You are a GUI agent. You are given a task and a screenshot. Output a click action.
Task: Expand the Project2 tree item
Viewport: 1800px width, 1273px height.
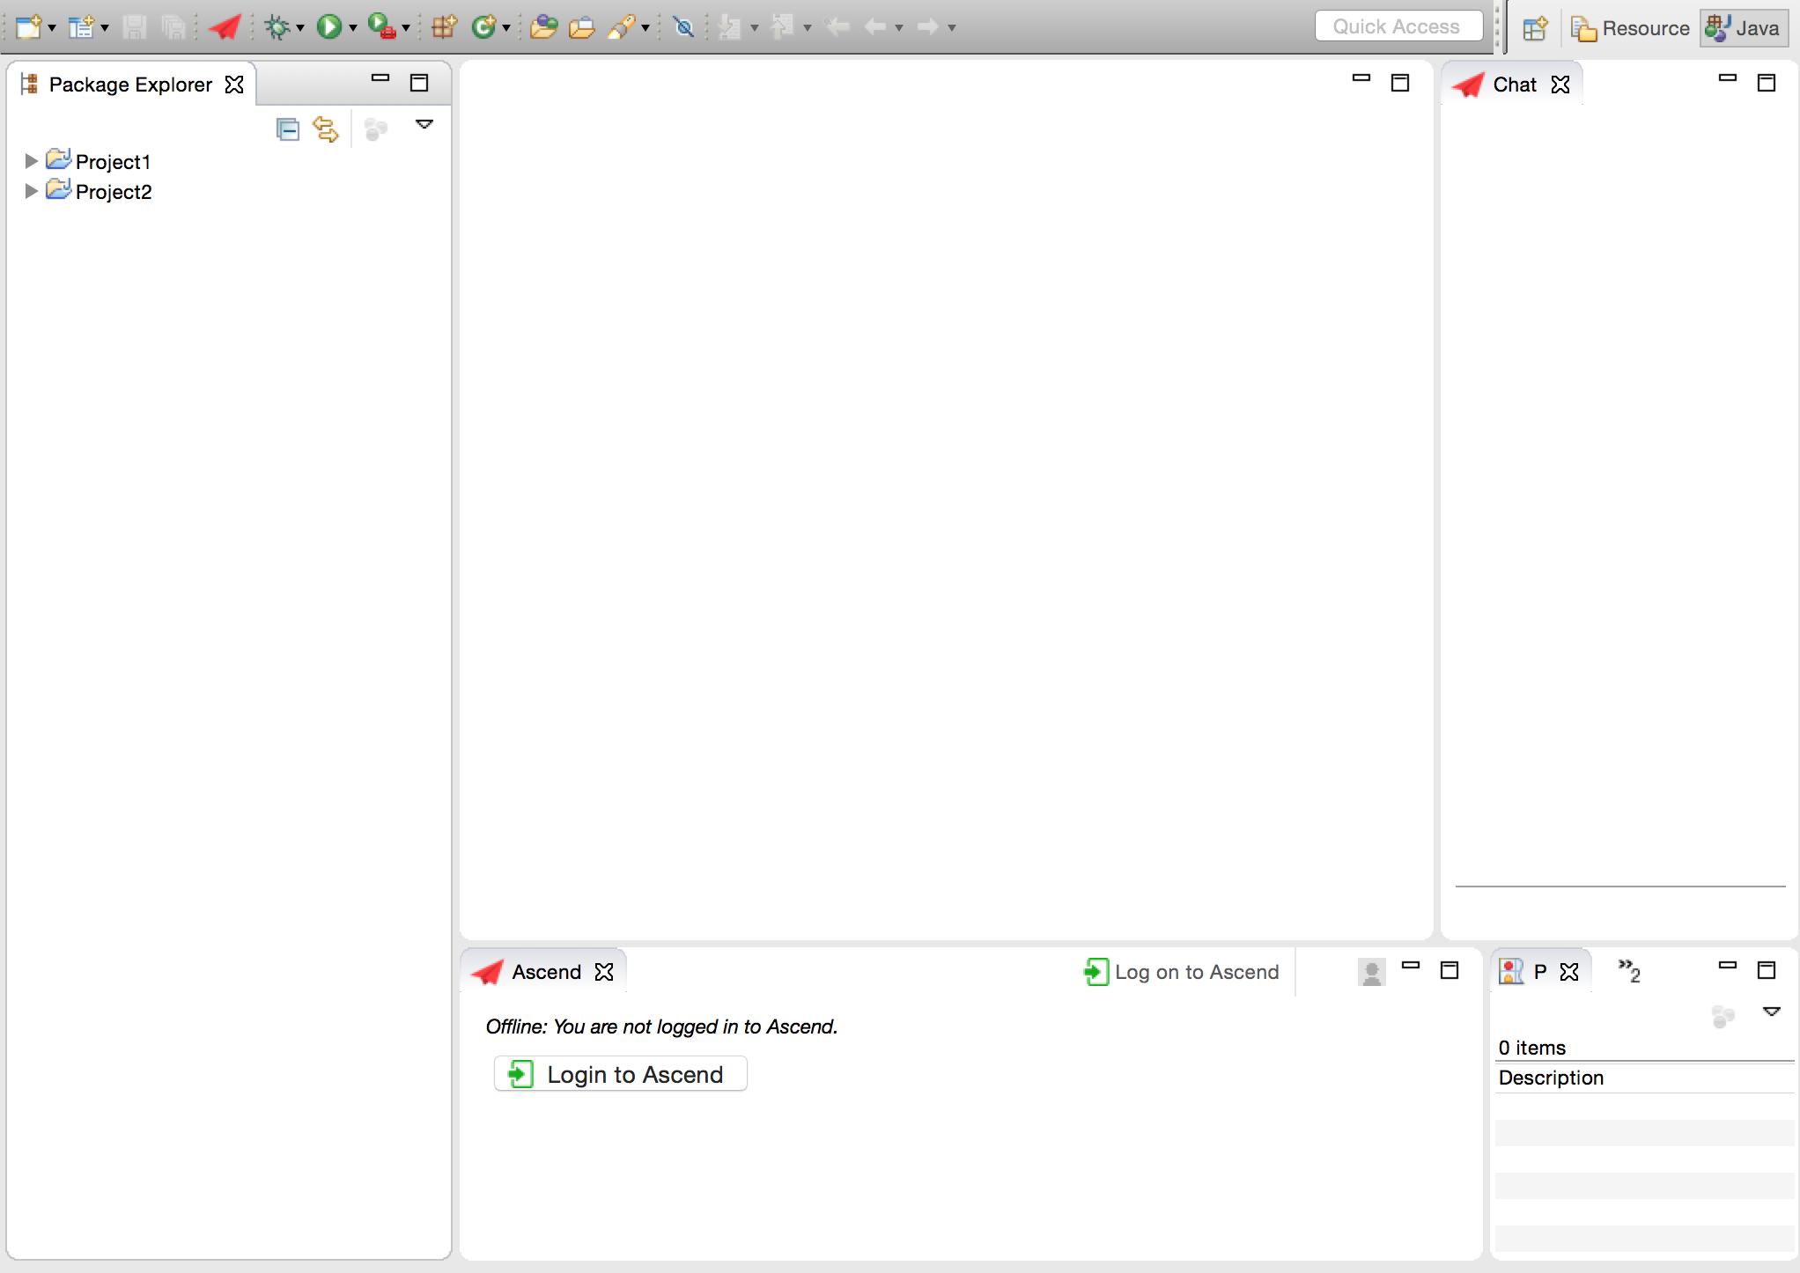pyautogui.click(x=30, y=190)
